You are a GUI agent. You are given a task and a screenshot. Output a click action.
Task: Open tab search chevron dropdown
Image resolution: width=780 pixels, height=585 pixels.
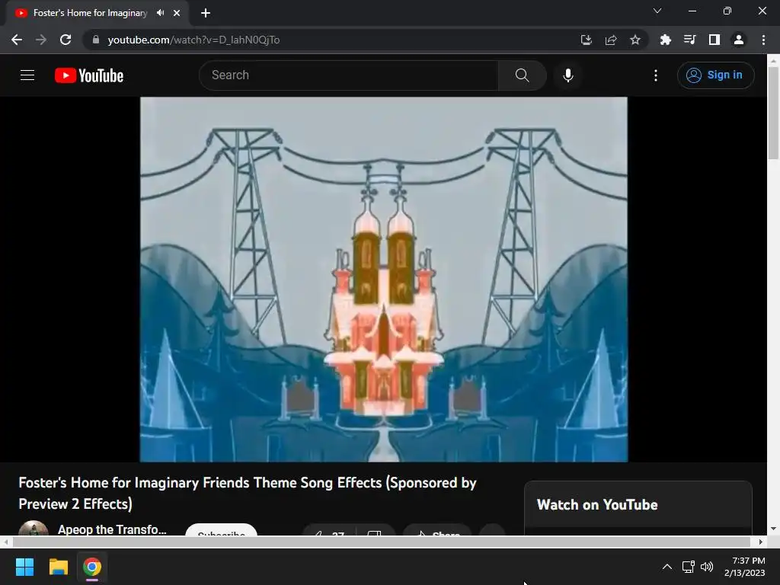(657, 11)
